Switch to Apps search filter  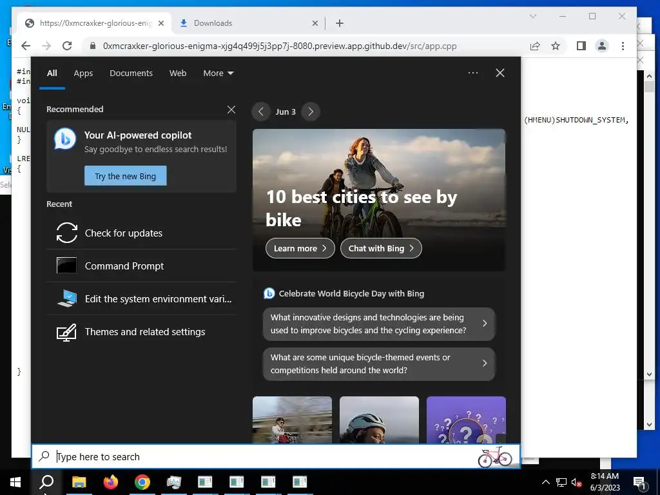[x=83, y=73]
